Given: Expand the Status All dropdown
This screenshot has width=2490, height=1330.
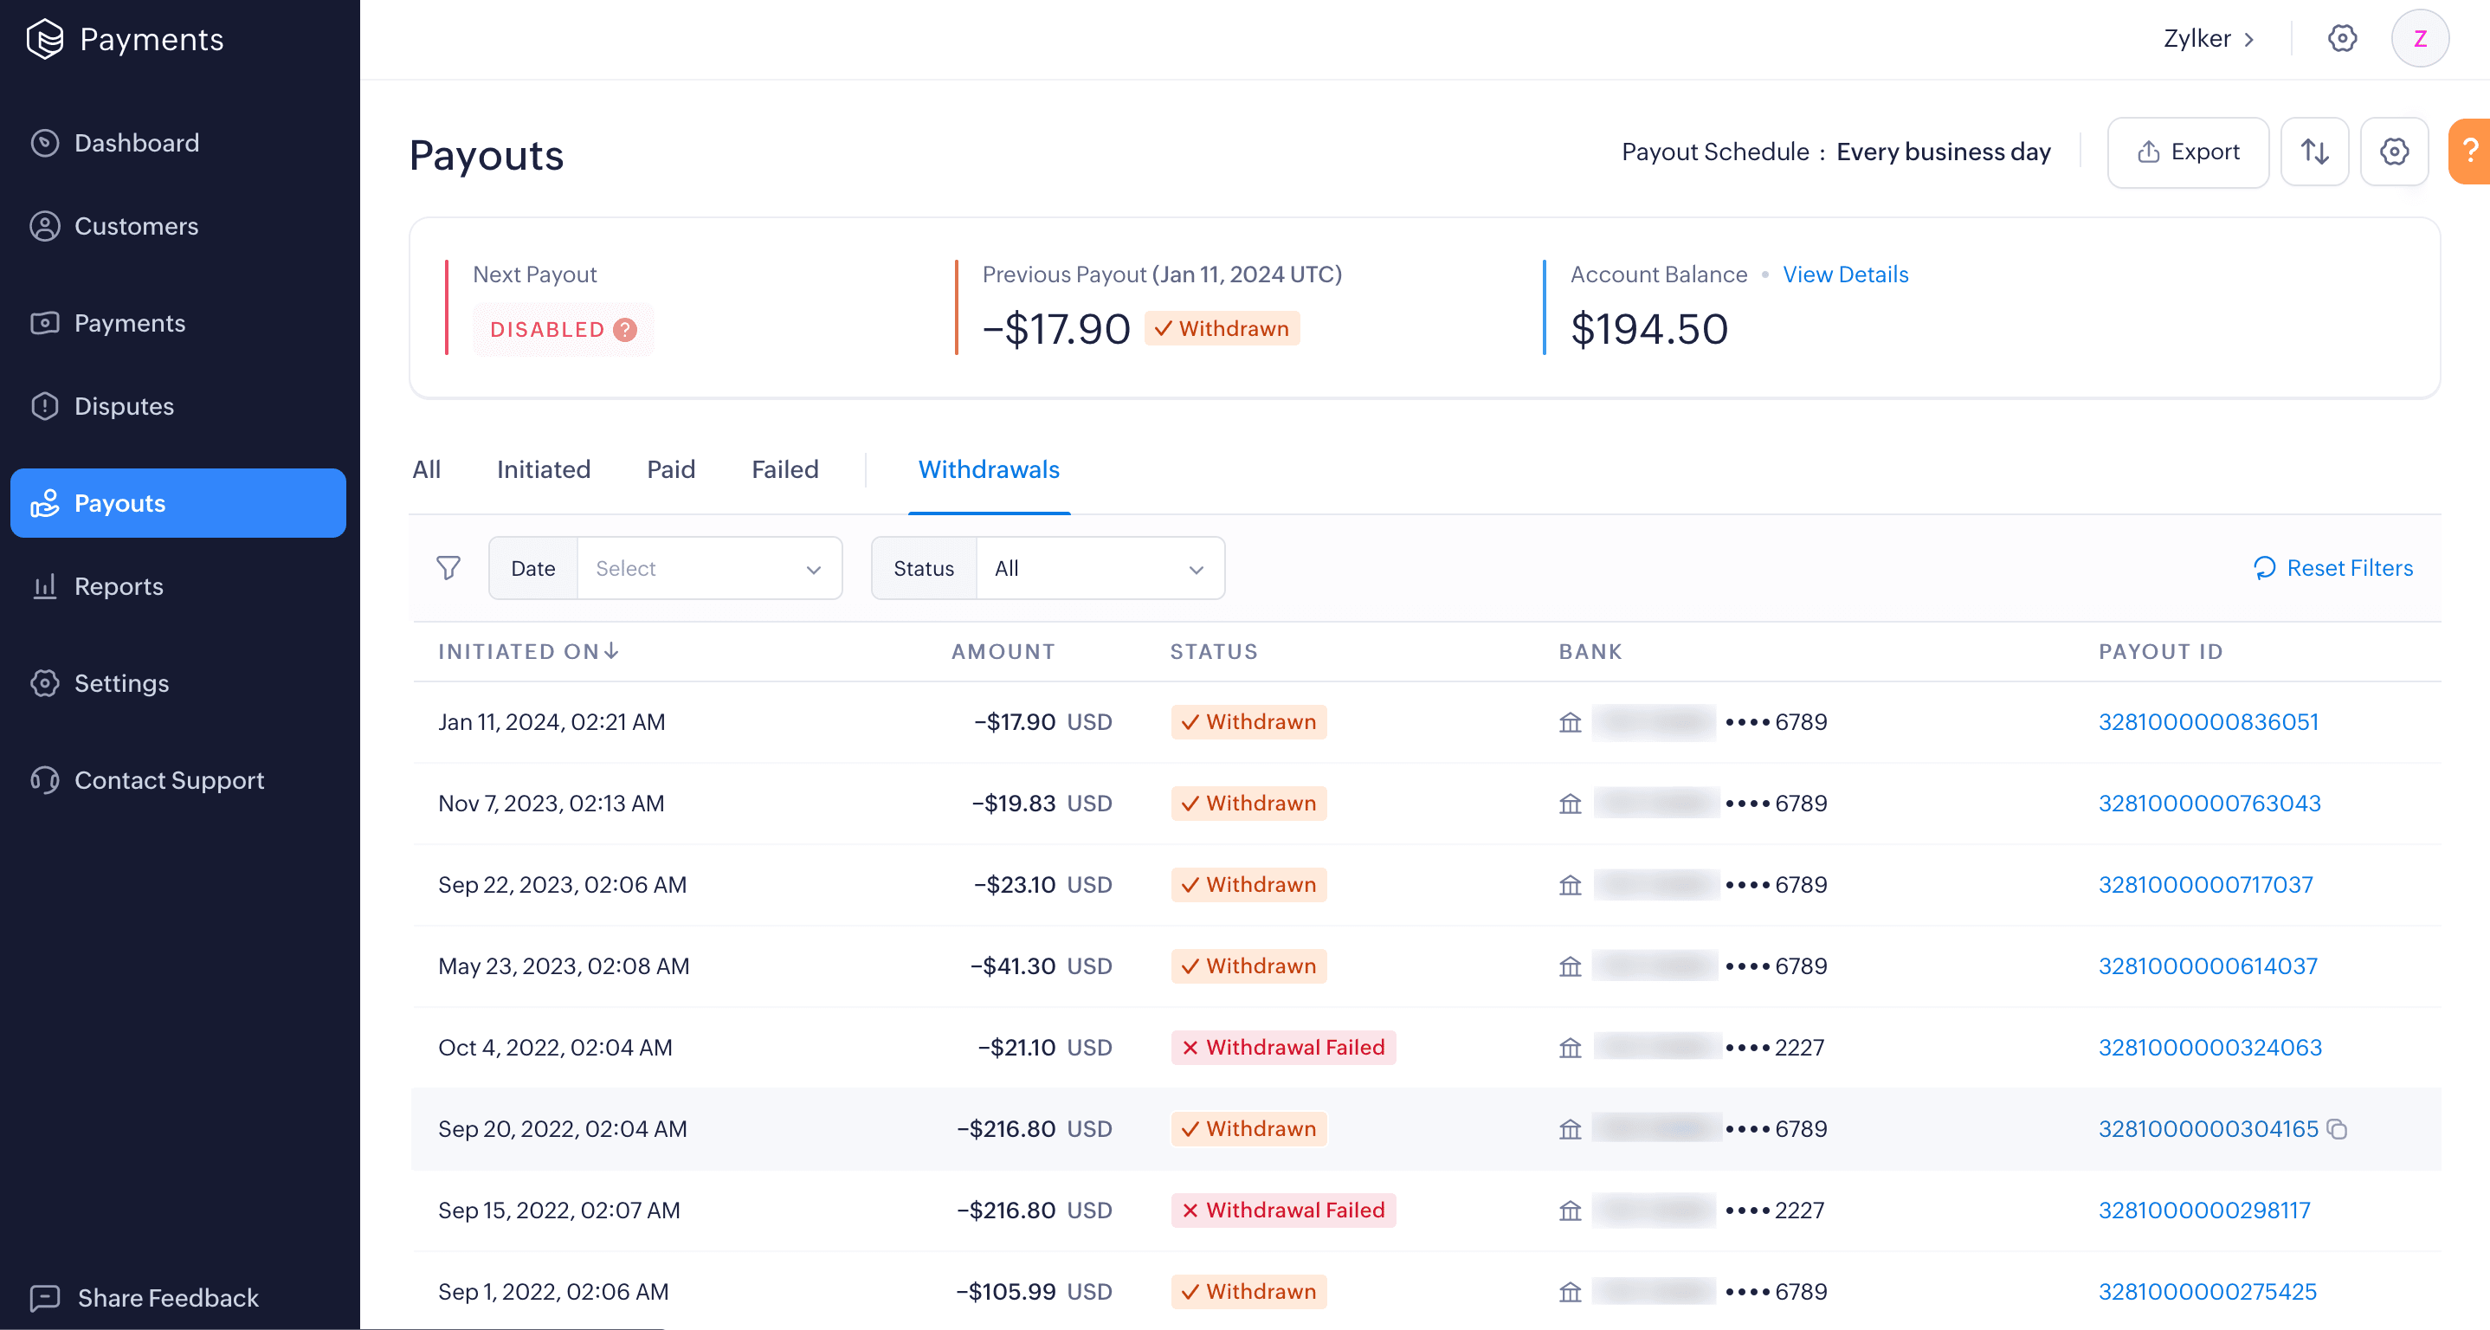Looking at the screenshot, I should 1099,568.
